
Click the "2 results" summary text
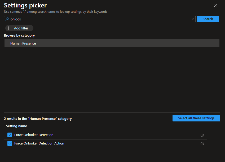[x=38, y=119]
